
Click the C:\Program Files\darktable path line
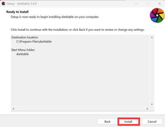click(34, 42)
